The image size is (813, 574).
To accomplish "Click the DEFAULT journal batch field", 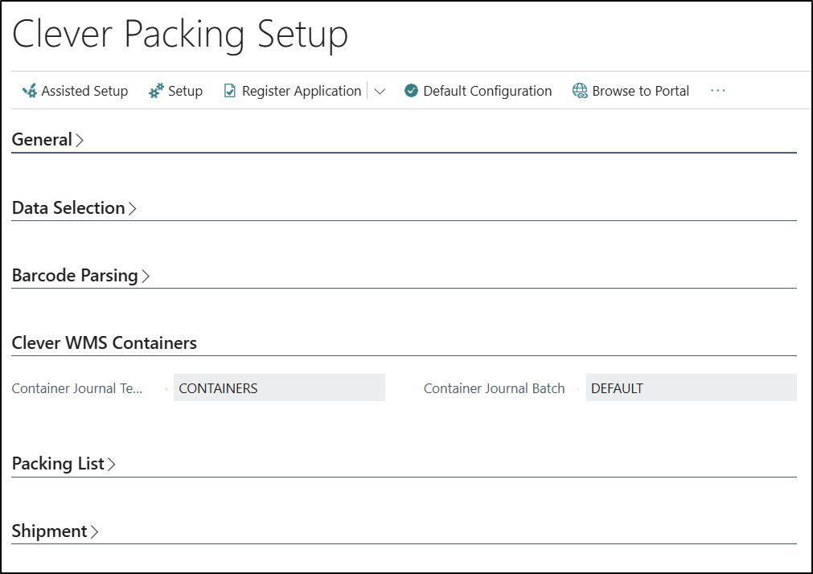I will pyautogui.click(x=690, y=388).
